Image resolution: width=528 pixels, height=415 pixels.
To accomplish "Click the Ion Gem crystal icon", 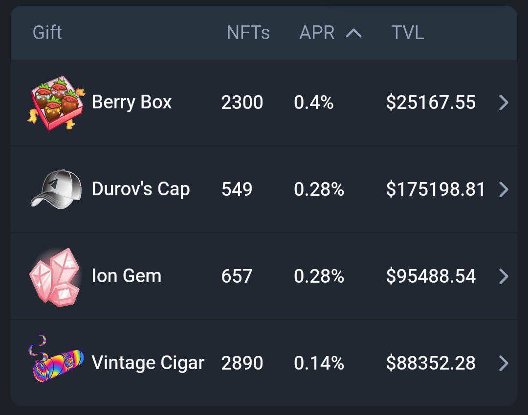I will (55, 277).
